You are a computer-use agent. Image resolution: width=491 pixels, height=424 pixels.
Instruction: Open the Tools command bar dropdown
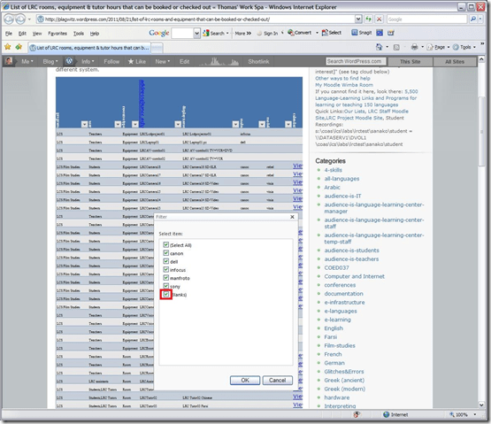coord(464,47)
